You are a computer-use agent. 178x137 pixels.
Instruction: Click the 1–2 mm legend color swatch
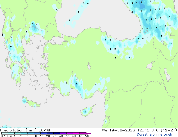[18, 133]
